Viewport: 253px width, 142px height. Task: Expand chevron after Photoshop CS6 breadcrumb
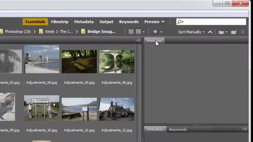click(x=35, y=32)
